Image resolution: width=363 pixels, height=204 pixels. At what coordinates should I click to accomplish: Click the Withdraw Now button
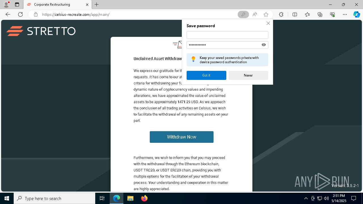point(181,137)
